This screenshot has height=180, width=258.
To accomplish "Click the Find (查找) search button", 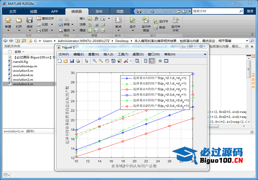I will pos(65,30).
